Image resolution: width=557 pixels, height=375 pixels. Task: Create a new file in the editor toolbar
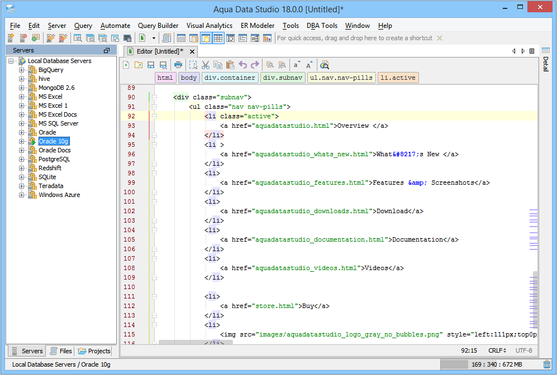click(x=126, y=65)
